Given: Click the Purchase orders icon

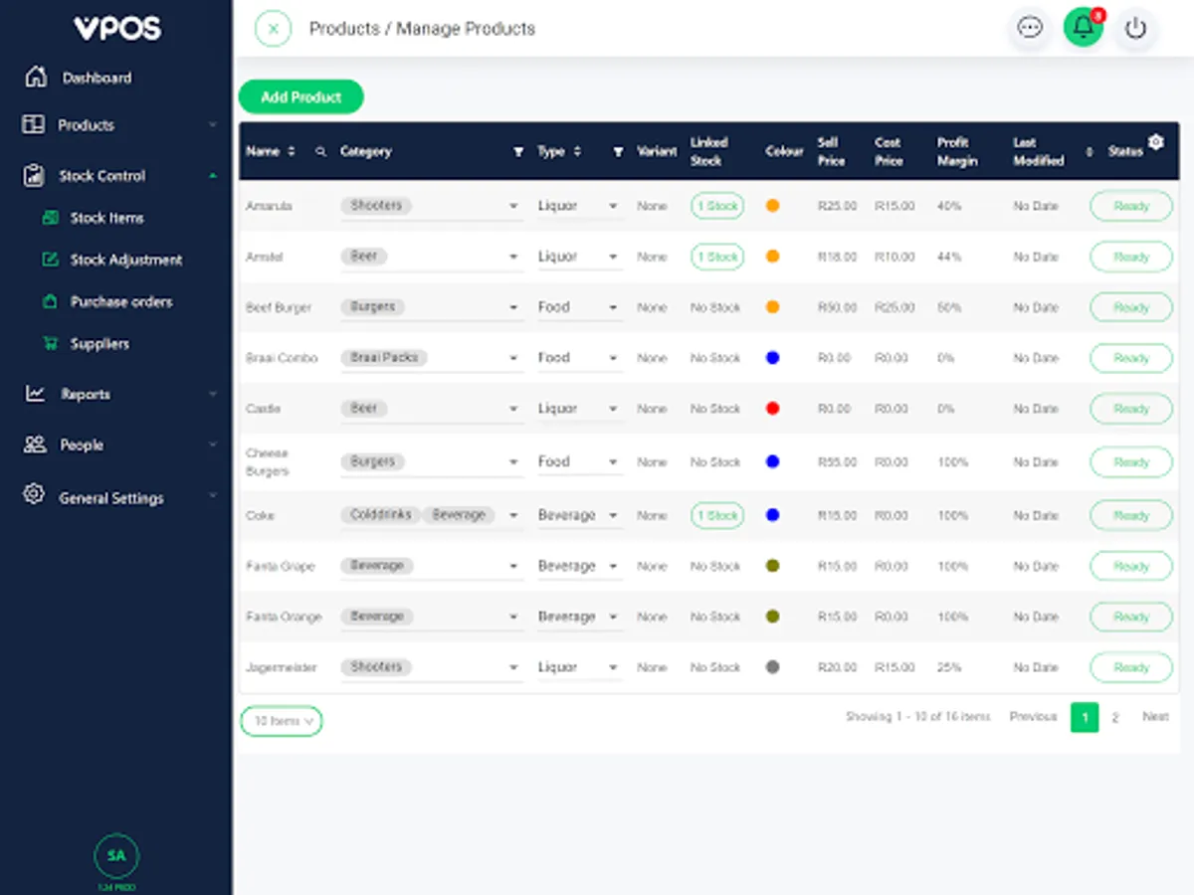Looking at the screenshot, I should (x=50, y=301).
